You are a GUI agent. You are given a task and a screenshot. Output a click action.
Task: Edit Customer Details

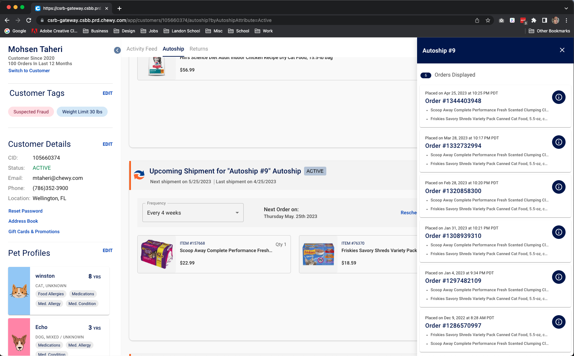click(108, 144)
